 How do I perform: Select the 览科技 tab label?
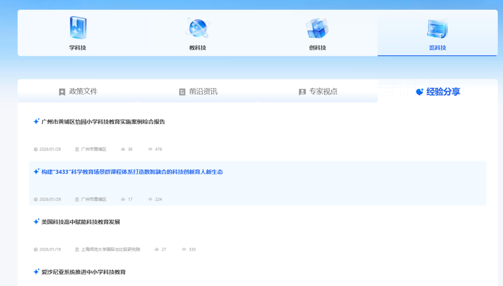[x=437, y=48]
